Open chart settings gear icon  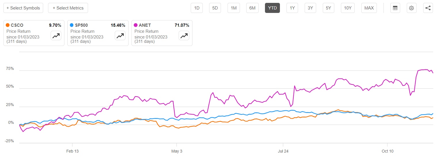(411, 8)
